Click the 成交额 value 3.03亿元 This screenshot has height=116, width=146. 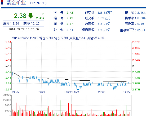click(104, 18)
